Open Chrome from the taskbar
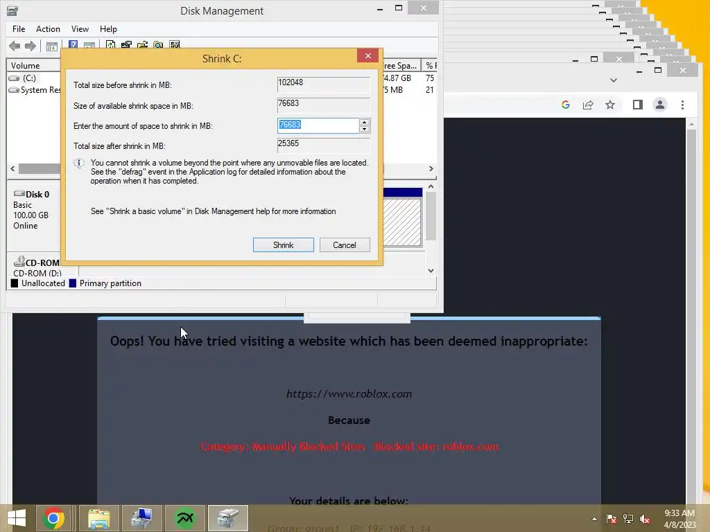710x532 pixels. 53,518
